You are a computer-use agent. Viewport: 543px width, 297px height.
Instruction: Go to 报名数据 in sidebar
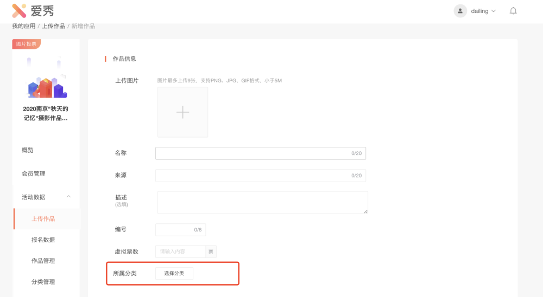coord(43,240)
